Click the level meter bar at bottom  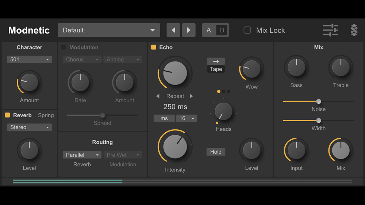click(182, 181)
